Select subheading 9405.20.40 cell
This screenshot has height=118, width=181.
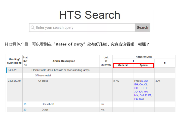click(x=14, y=81)
